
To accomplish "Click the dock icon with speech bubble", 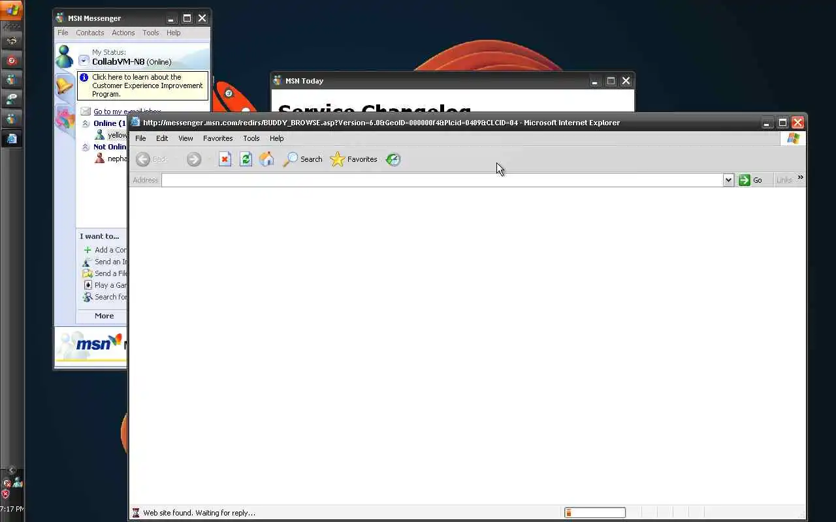I will [12, 99].
